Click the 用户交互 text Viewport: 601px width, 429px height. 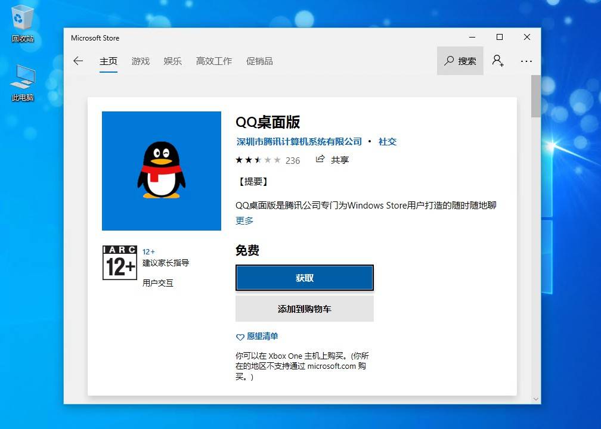158,283
